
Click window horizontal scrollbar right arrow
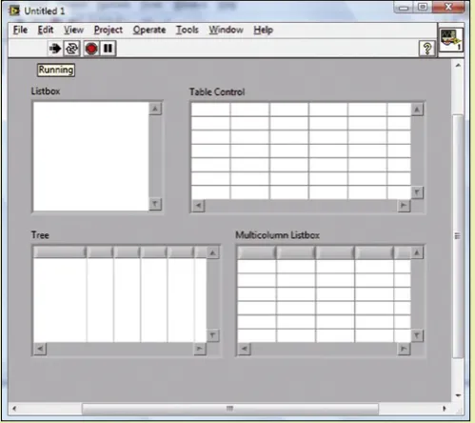[x=445, y=409]
